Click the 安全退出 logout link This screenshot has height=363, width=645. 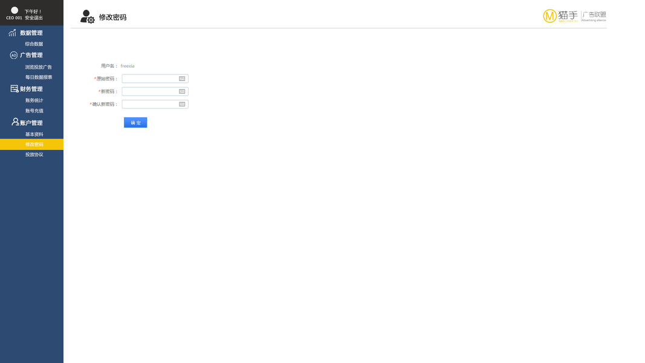click(34, 18)
